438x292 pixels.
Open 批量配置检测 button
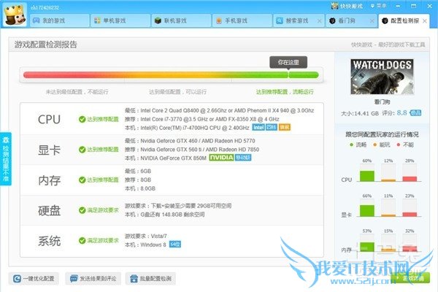tap(150, 279)
